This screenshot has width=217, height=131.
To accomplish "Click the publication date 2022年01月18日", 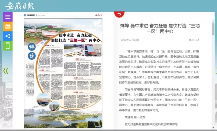I will pyautogui.click(x=130, y=40).
